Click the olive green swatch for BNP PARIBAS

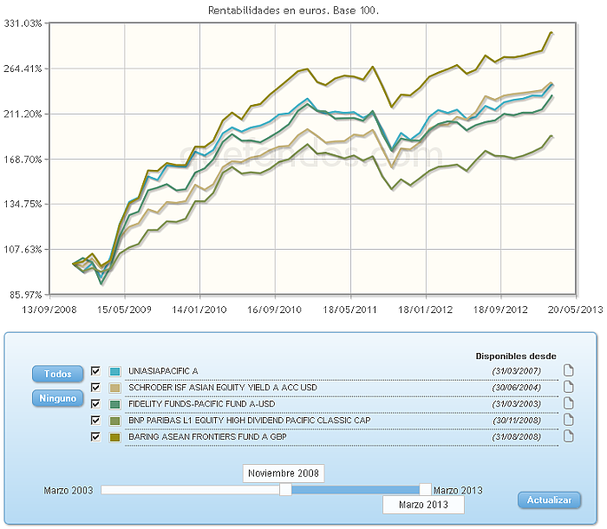click(115, 421)
